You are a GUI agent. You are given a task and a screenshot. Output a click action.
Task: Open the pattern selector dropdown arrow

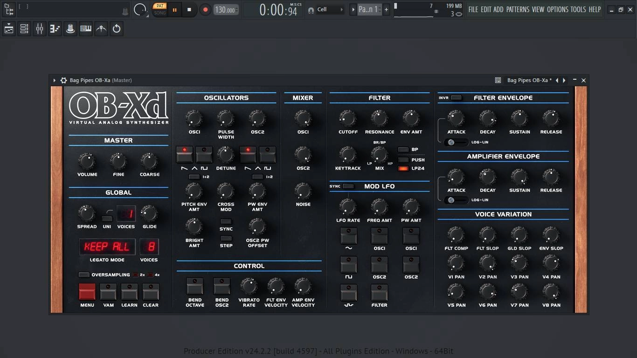353,9
